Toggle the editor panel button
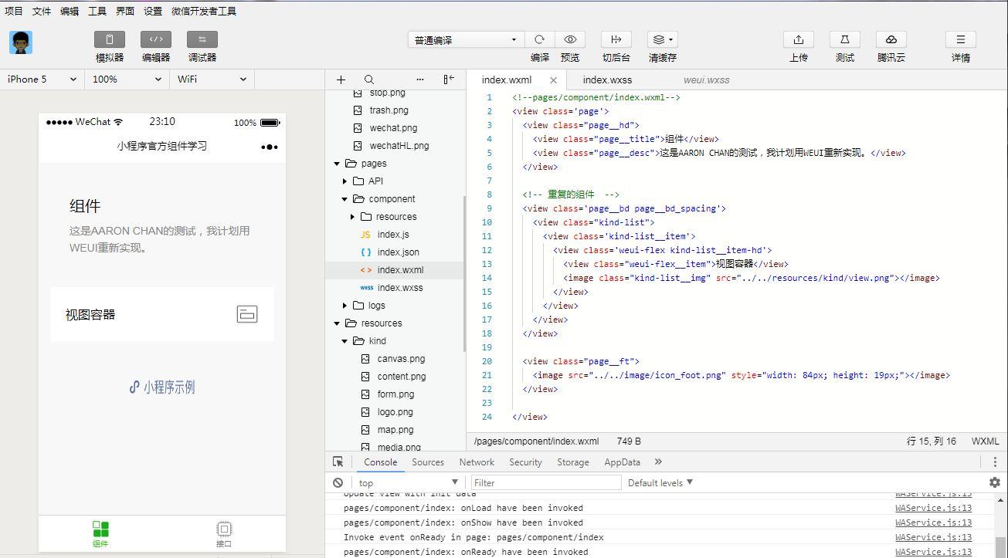Screen dimensions: 1008x558 click(x=156, y=39)
